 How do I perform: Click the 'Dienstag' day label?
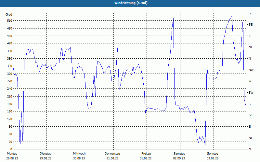click(x=45, y=154)
